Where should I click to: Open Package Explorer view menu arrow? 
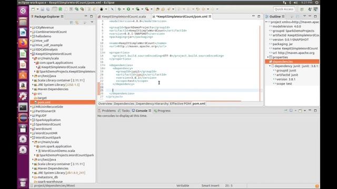(92, 22)
